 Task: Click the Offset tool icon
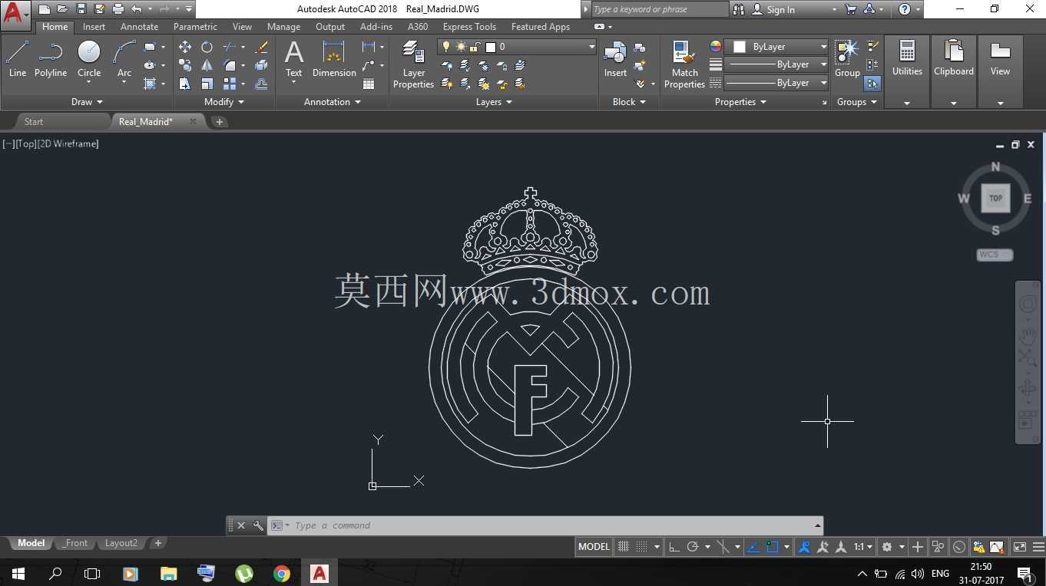[262, 84]
